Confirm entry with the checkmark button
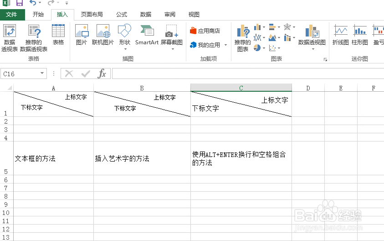The height and width of the screenshot is (241, 384). [86, 73]
